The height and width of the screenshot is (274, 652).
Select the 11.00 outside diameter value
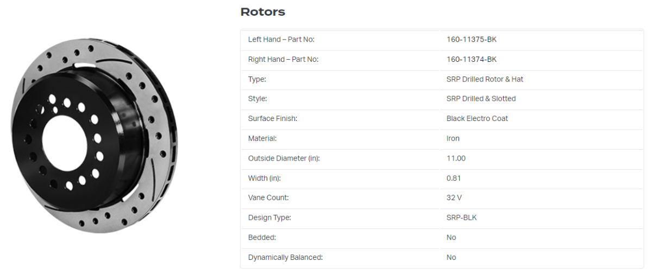coord(456,158)
